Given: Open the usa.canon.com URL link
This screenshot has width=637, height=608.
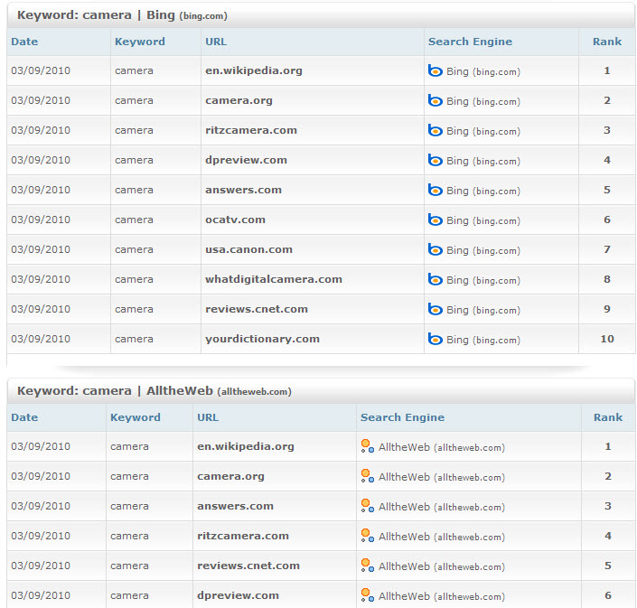Looking at the screenshot, I should click(x=248, y=249).
